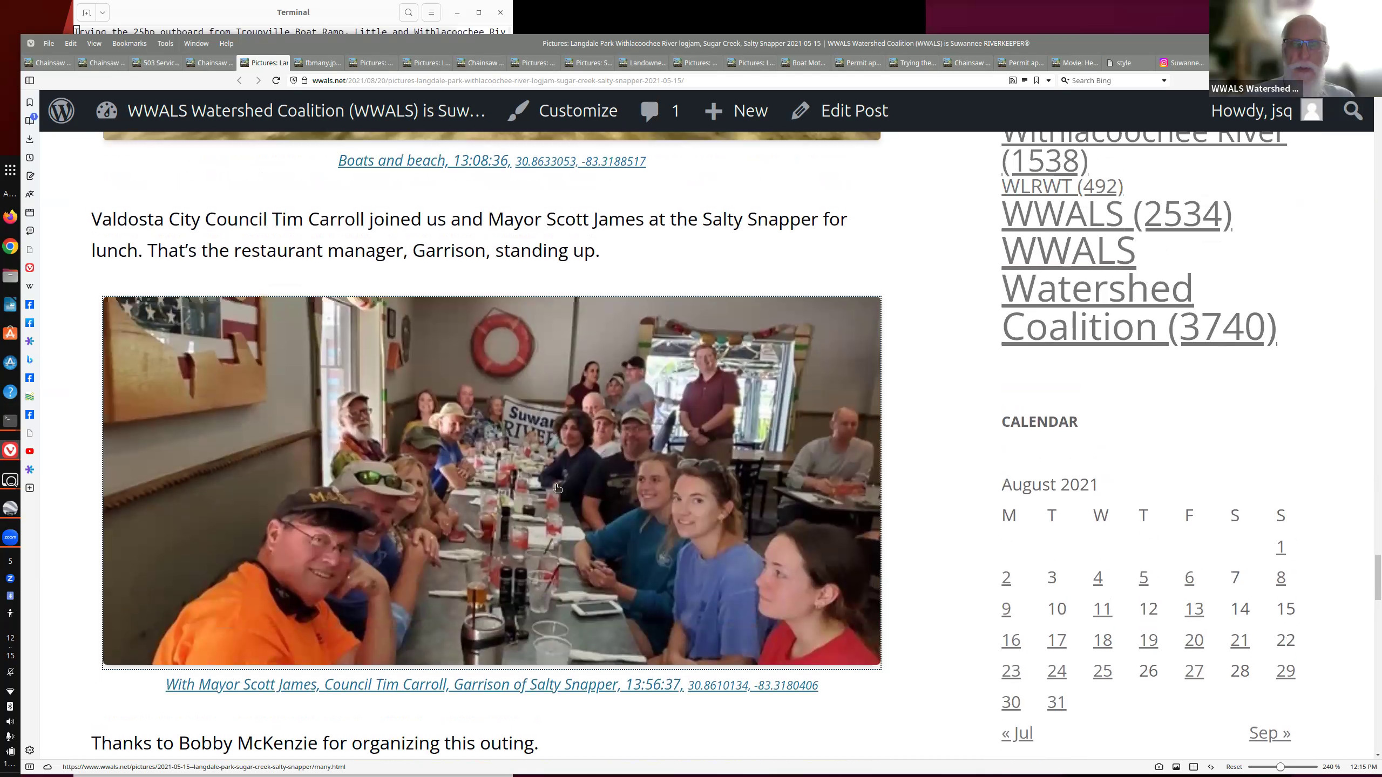Open the Terminal hamburger menu
Image resolution: width=1382 pixels, height=777 pixels.
point(431,12)
